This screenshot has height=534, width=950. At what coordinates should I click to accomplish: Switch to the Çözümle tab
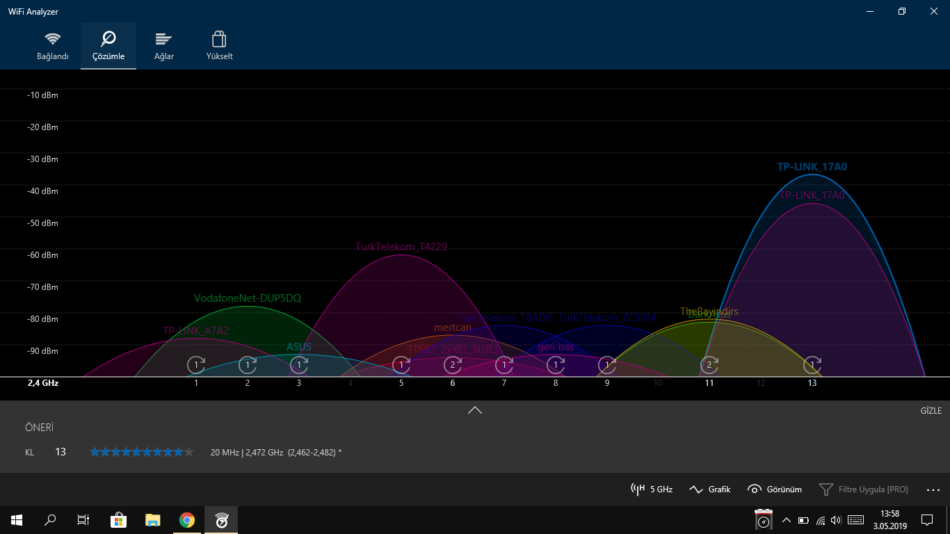pyautogui.click(x=108, y=46)
